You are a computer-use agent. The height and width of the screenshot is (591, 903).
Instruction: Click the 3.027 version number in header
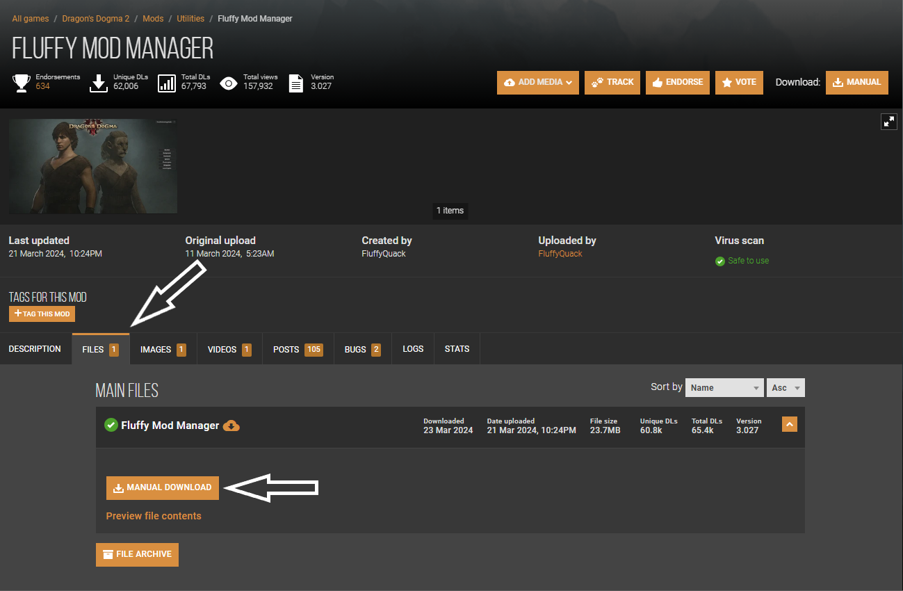tap(321, 86)
